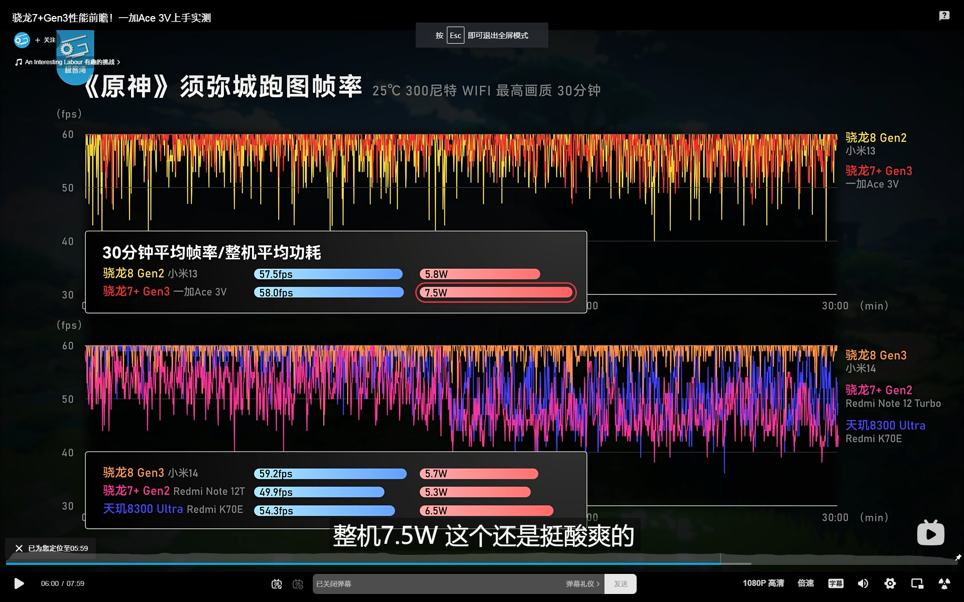Open the 倍速 playback speed menu

point(806,583)
